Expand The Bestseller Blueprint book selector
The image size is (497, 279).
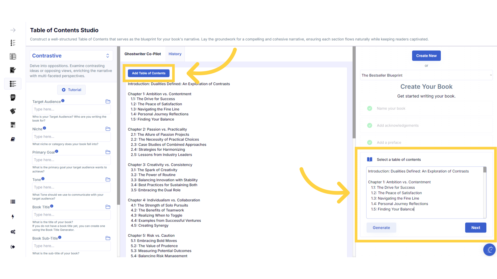pyautogui.click(x=426, y=75)
